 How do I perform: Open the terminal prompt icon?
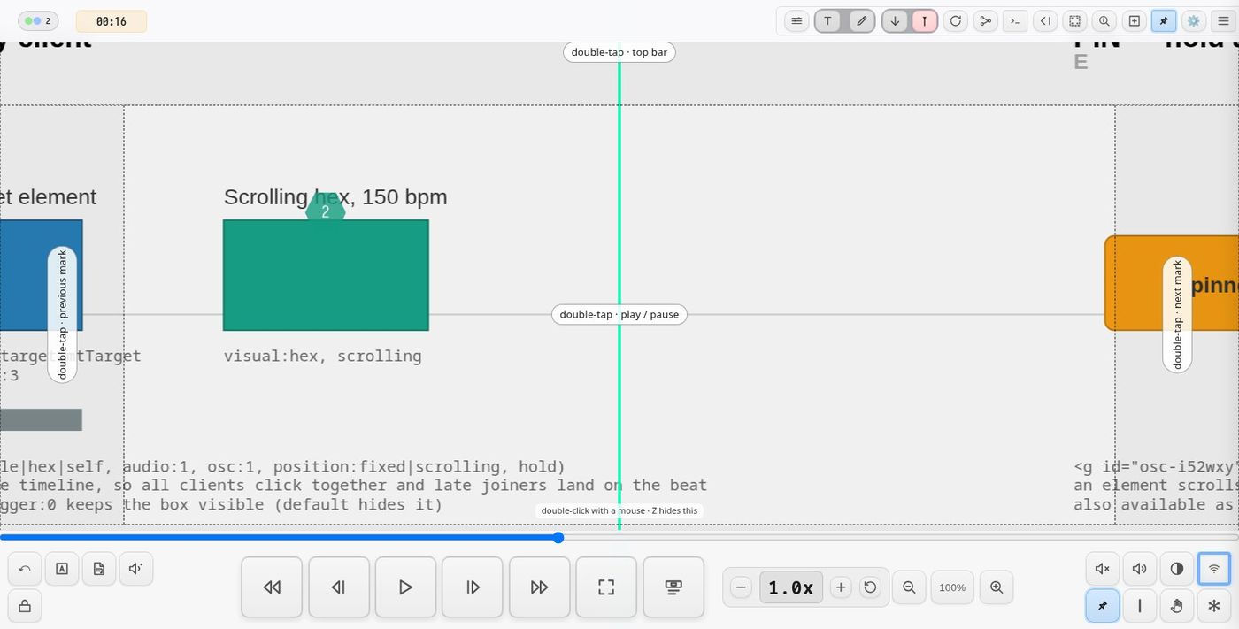(1015, 21)
